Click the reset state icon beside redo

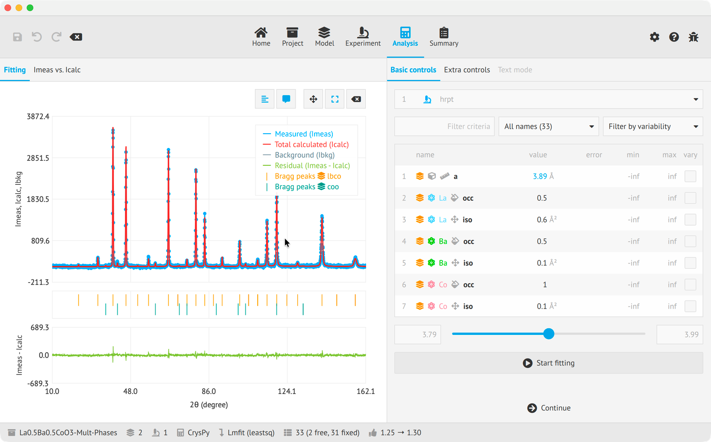[76, 37]
